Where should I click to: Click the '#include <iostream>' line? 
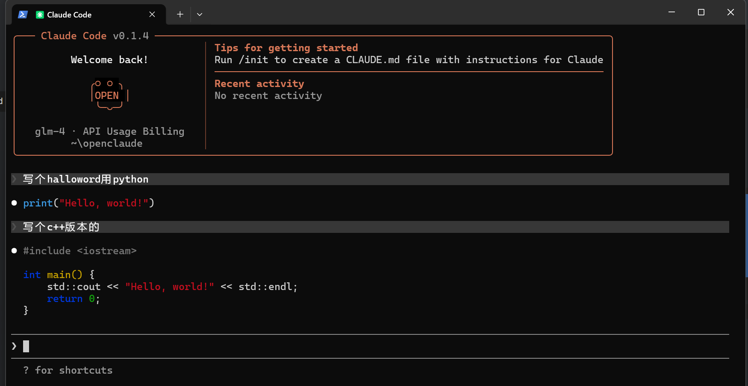click(x=80, y=251)
